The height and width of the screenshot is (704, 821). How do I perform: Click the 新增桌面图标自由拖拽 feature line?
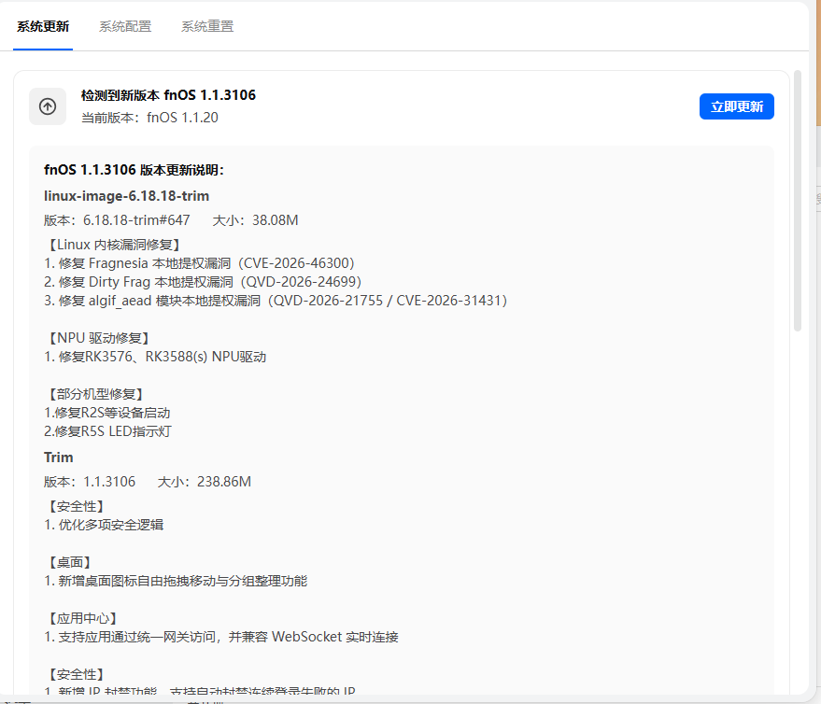tap(176, 581)
